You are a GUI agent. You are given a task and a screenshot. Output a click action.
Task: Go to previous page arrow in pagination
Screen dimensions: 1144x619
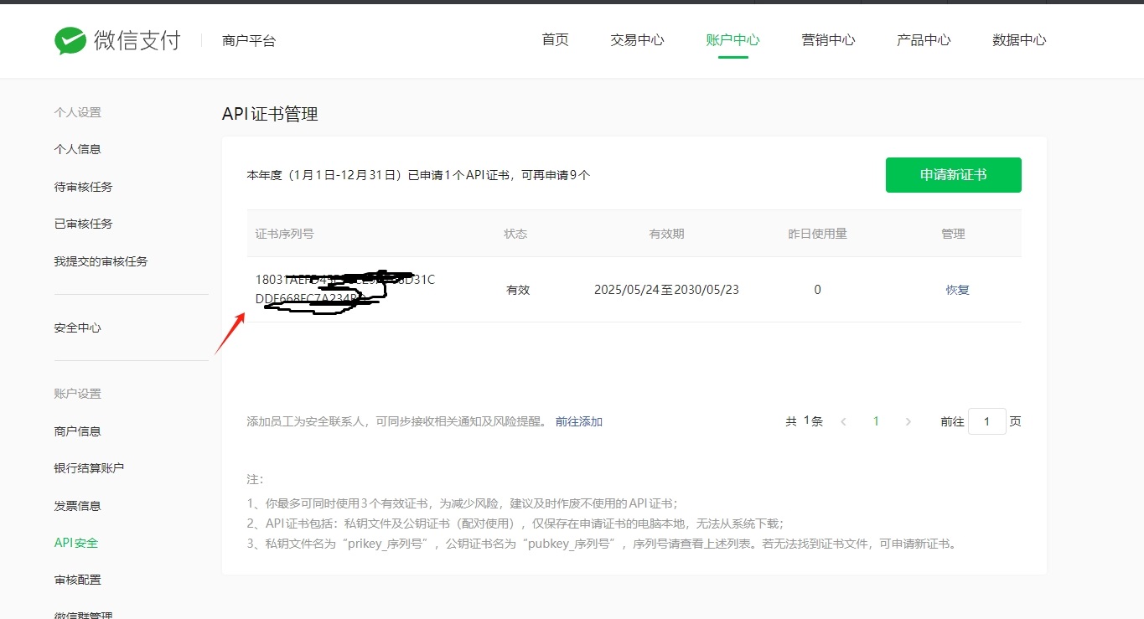843,422
